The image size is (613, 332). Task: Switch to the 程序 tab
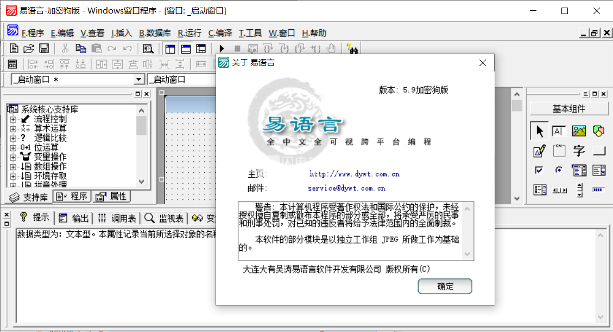[x=72, y=196]
